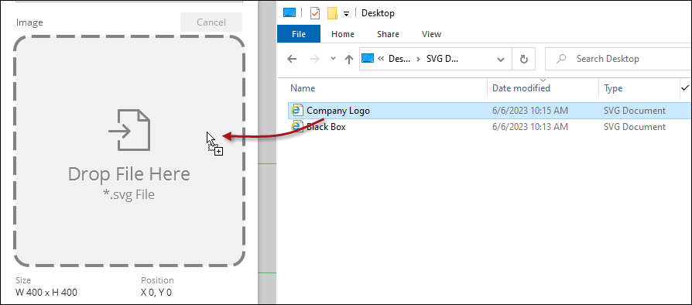The image size is (692, 305).
Task: Go up one folder level
Action: point(349,59)
